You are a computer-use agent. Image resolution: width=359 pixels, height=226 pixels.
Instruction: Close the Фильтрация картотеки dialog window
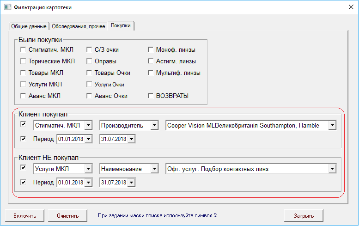[x=348, y=7]
